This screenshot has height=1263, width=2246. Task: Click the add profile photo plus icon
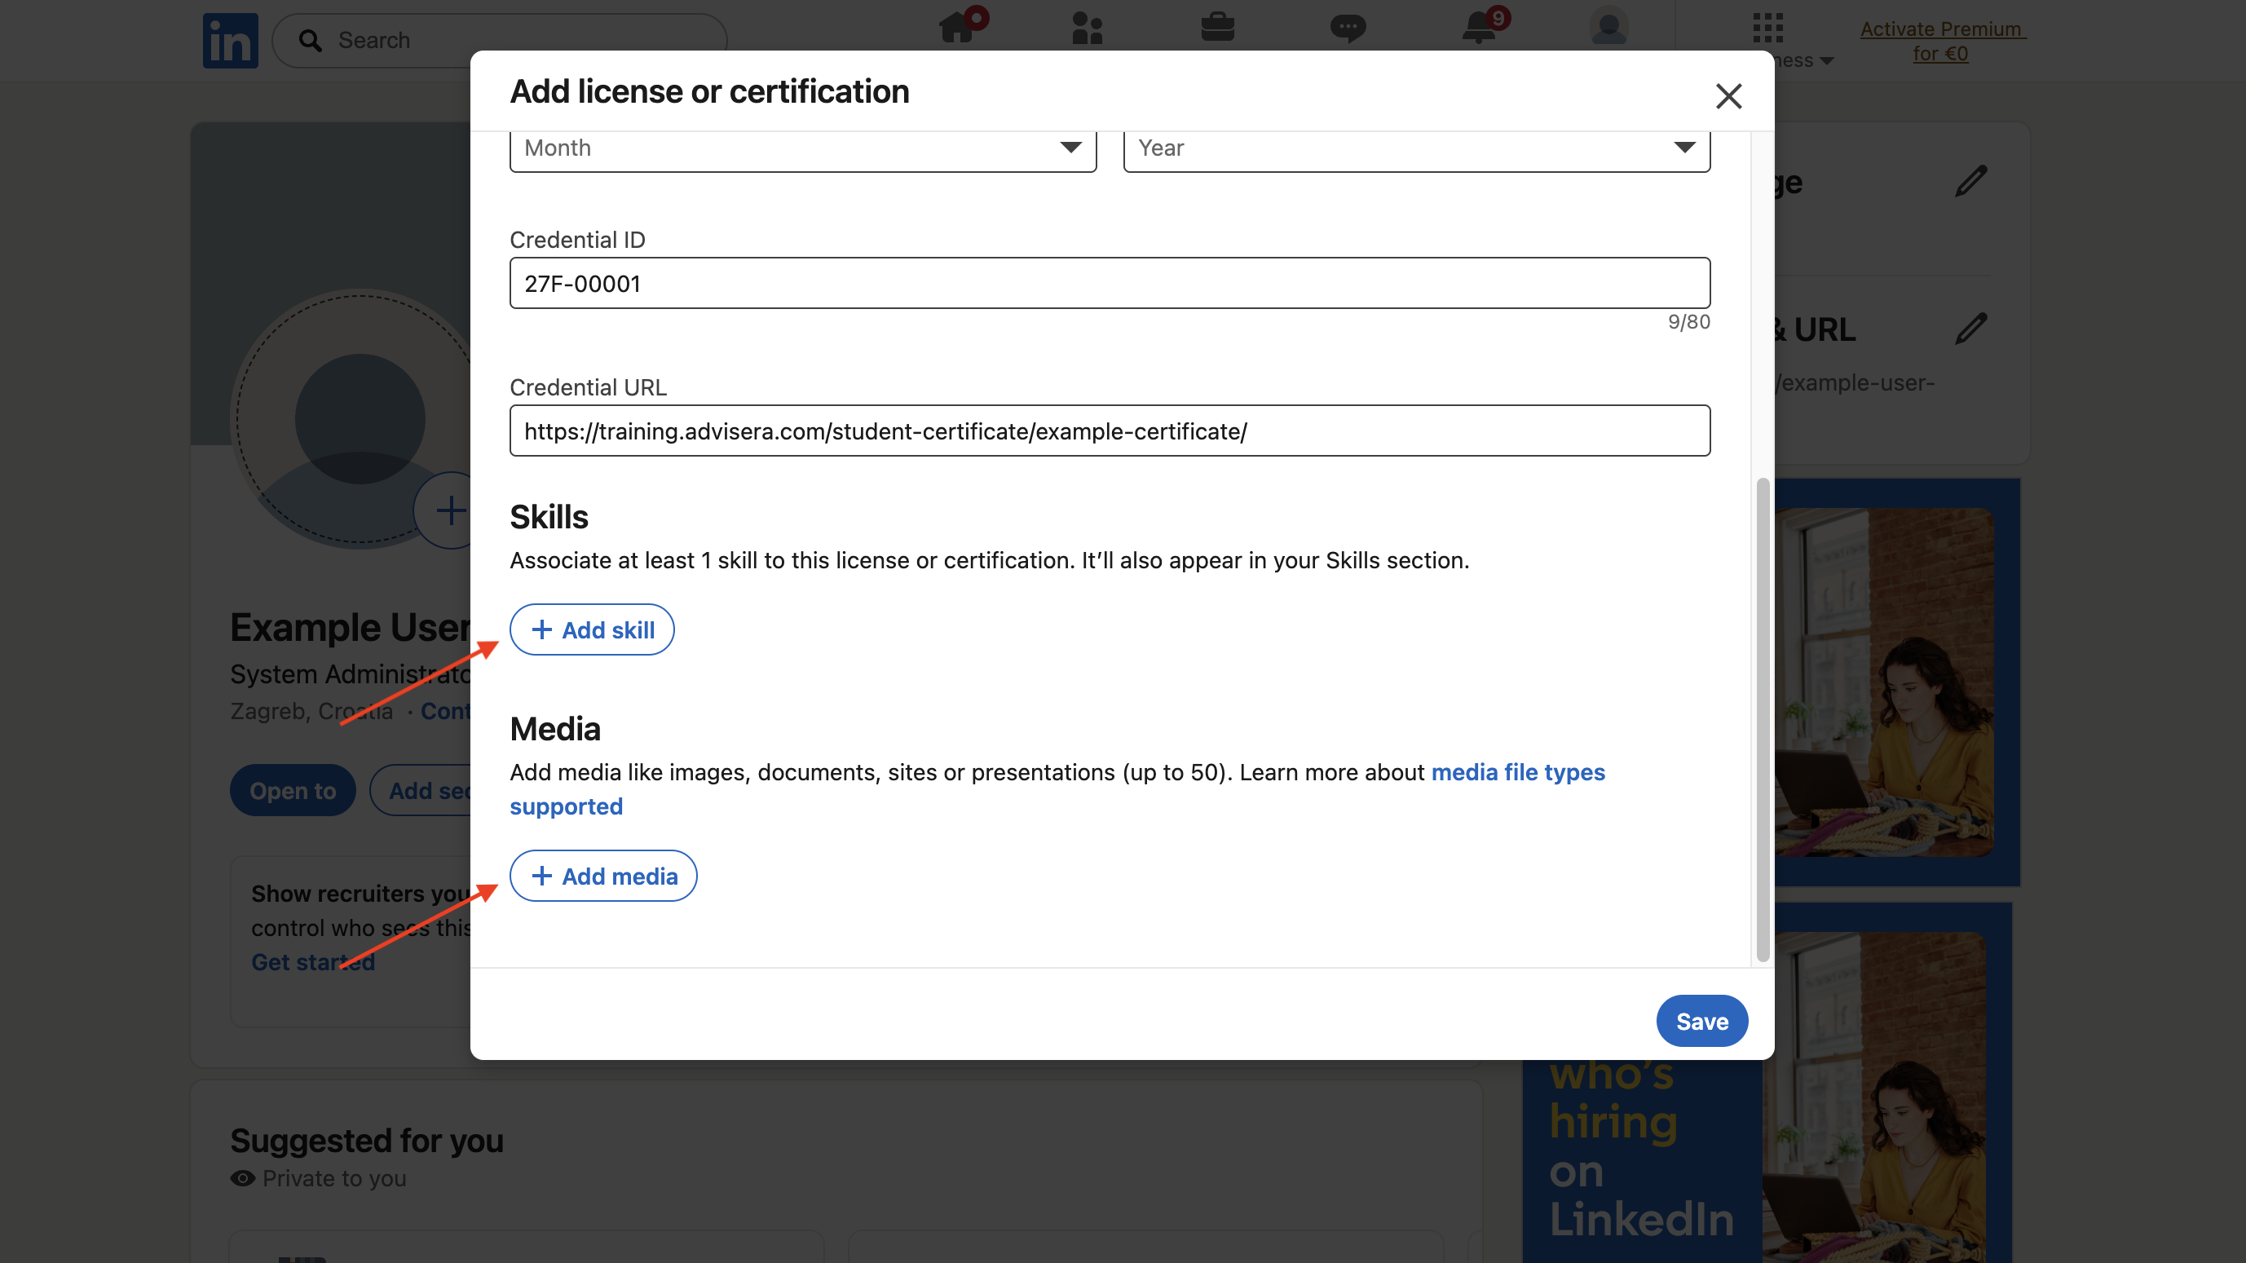pos(450,510)
